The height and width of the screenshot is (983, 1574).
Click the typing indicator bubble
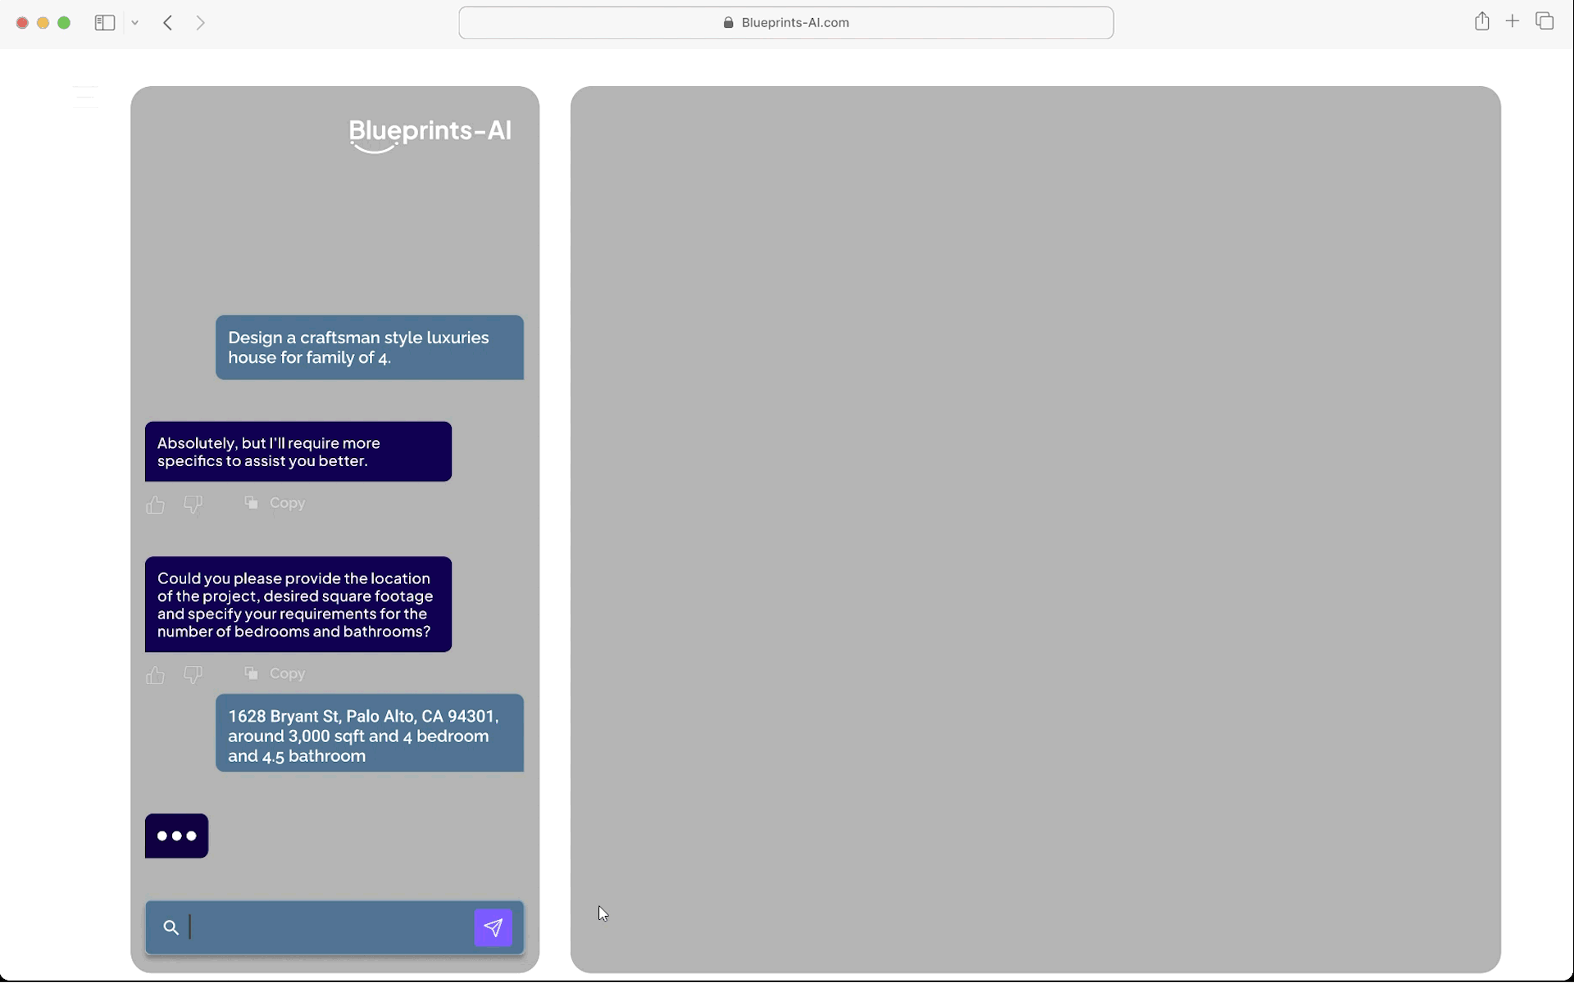click(176, 836)
